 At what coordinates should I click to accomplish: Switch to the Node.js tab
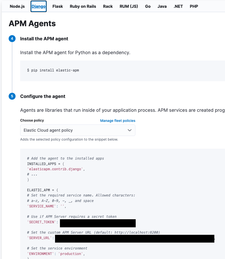coord(17,6)
